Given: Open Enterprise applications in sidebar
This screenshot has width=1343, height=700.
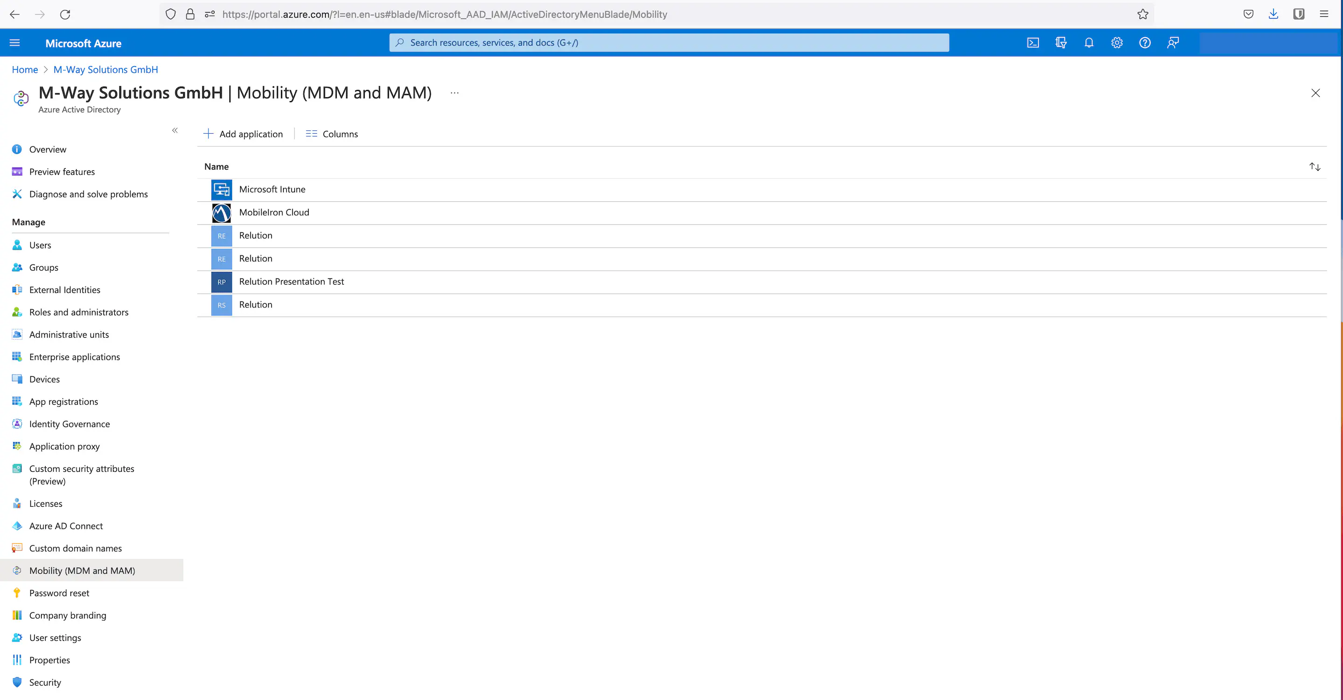Looking at the screenshot, I should (x=75, y=357).
